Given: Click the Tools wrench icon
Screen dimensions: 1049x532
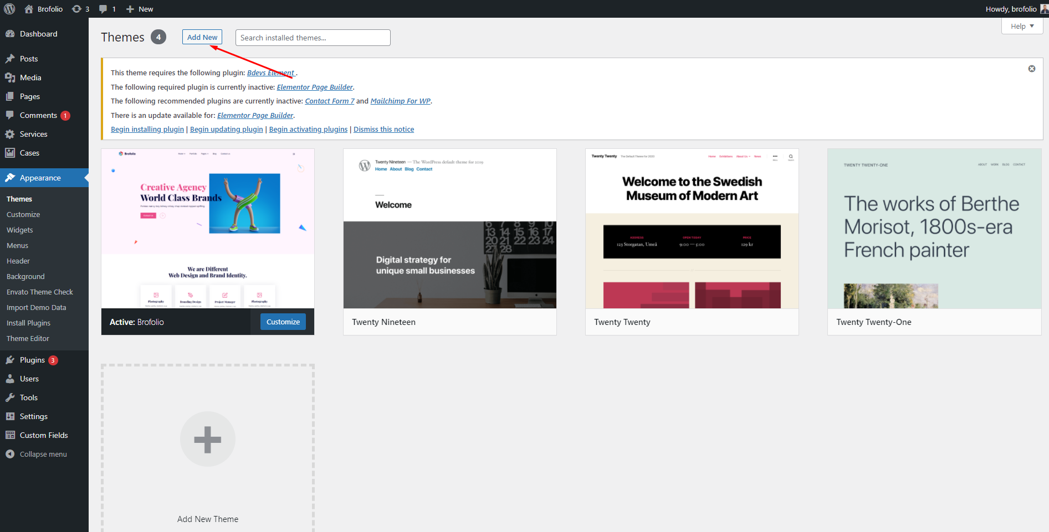Looking at the screenshot, I should pyautogui.click(x=10, y=397).
